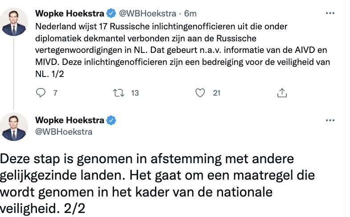Open Wopke Hoekstra's avatar on the first tweet

pyautogui.click(x=14, y=21)
